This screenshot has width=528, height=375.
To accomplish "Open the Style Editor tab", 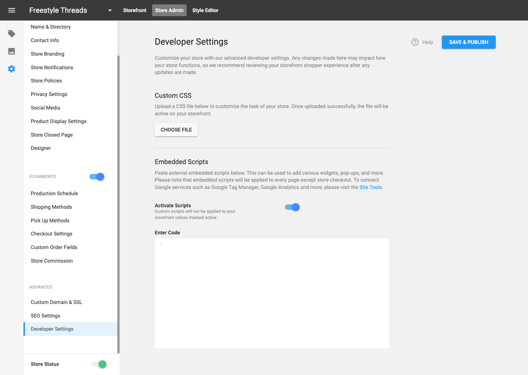I will click(x=205, y=10).
